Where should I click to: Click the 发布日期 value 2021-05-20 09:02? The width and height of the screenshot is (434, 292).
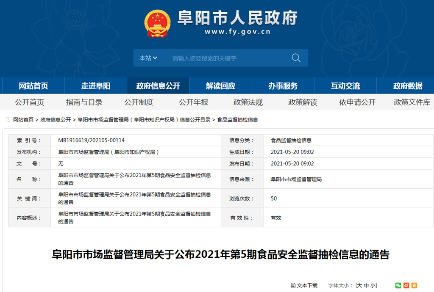click(x=292, y=163)
